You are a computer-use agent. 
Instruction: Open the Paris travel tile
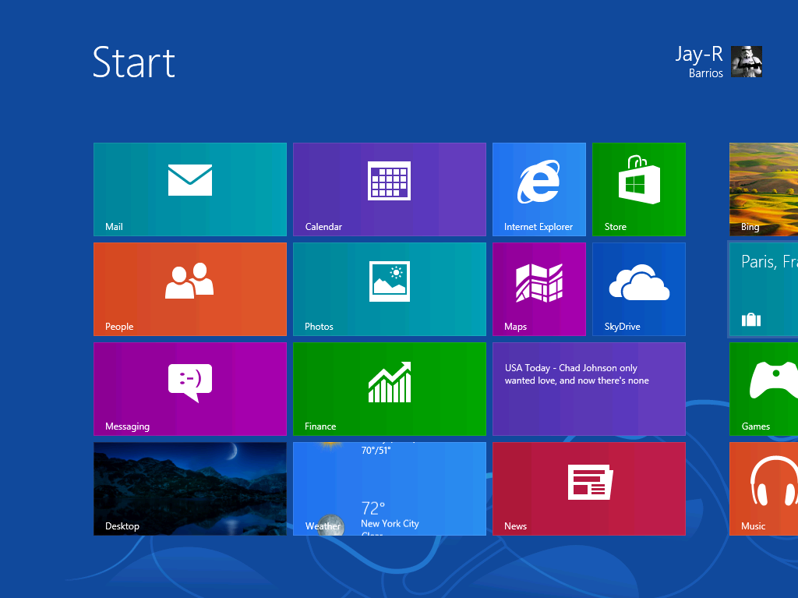[x=764, y=288]
